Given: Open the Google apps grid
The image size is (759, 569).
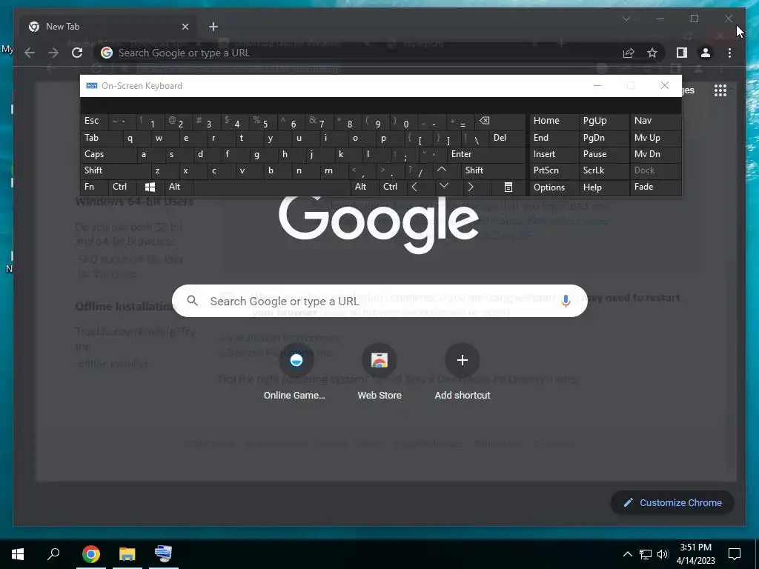Looking at the screenshot, I should pyautogui.click(x=720, y=90).
